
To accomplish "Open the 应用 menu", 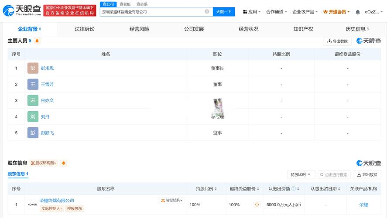I will click(x=252, y=12).
